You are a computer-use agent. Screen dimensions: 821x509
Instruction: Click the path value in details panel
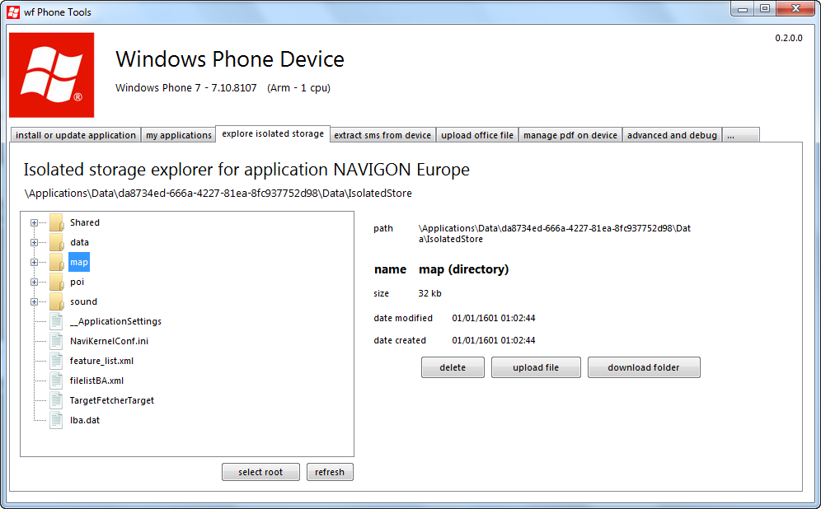[x=555, y=234]
